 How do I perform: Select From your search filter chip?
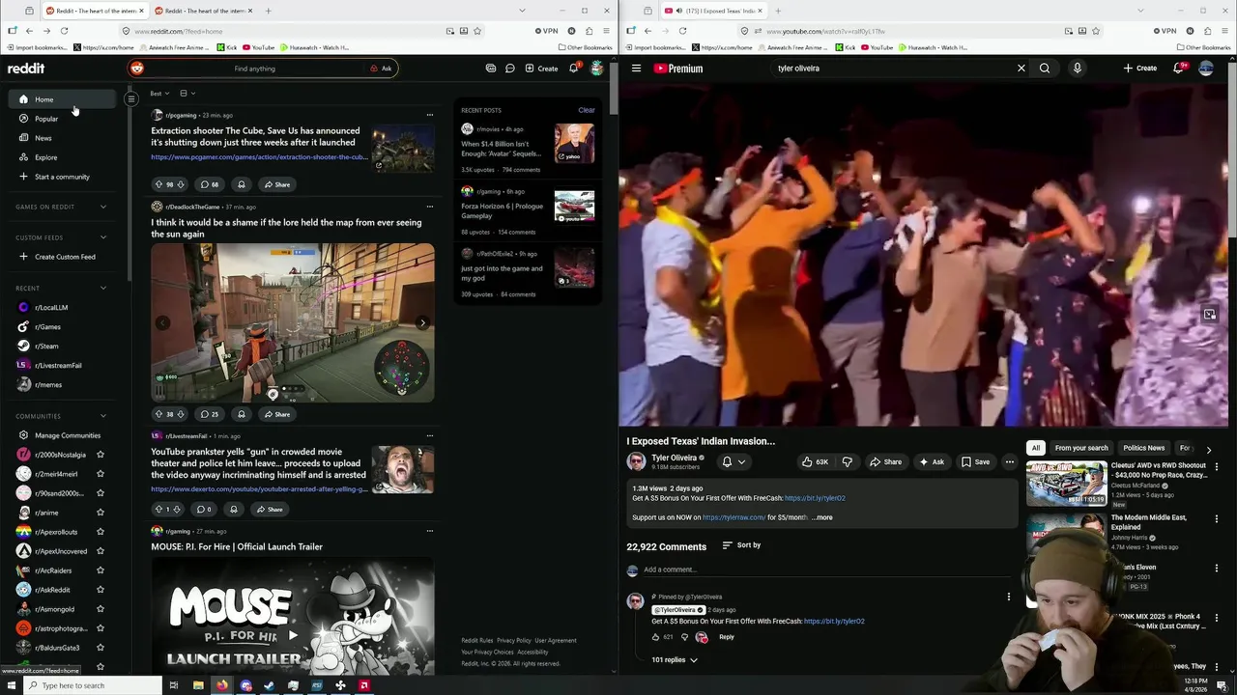pyautogui.click(x=1081, y=448)
